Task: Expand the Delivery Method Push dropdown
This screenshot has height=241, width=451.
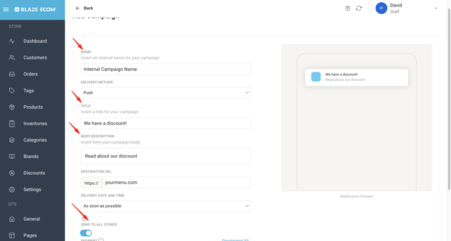Action: coord(166,93)
